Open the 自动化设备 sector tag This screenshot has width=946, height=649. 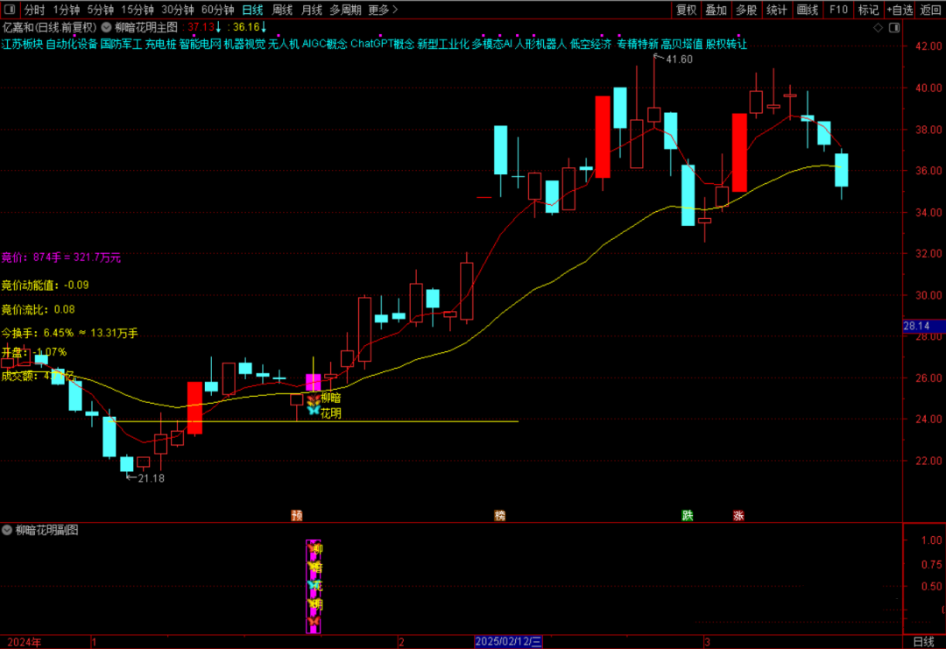72,44
